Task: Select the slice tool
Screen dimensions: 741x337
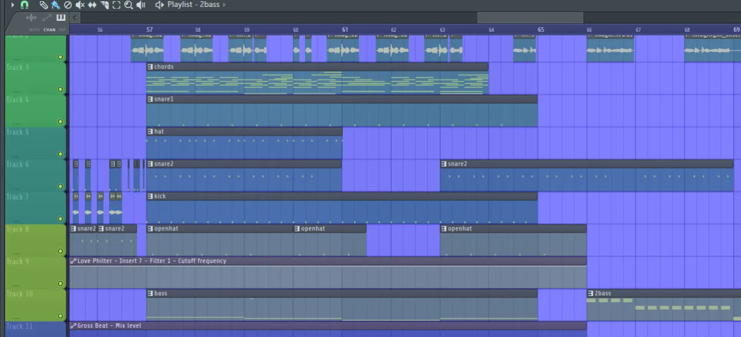Action: (x=104, y=5)
